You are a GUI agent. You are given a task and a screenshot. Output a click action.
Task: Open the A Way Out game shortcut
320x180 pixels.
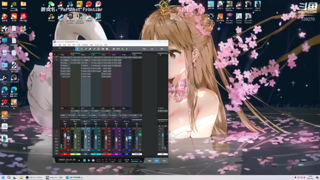(248, 5)
